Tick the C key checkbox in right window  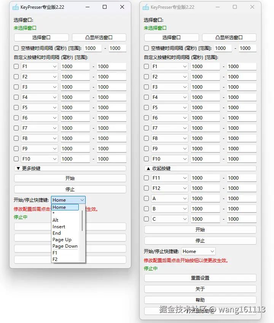[x=146, y=219]
